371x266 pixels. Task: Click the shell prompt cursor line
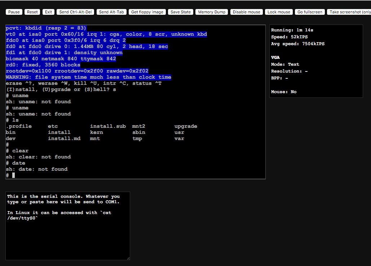point(11,175)
